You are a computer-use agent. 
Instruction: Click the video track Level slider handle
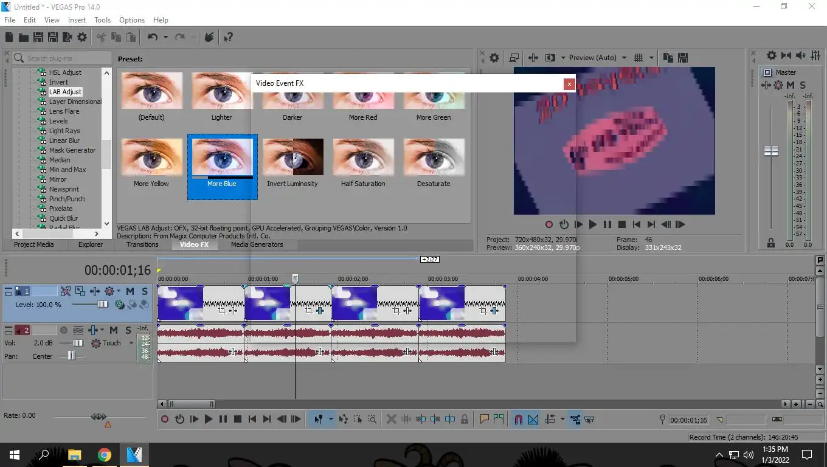[x=103, y=305]
